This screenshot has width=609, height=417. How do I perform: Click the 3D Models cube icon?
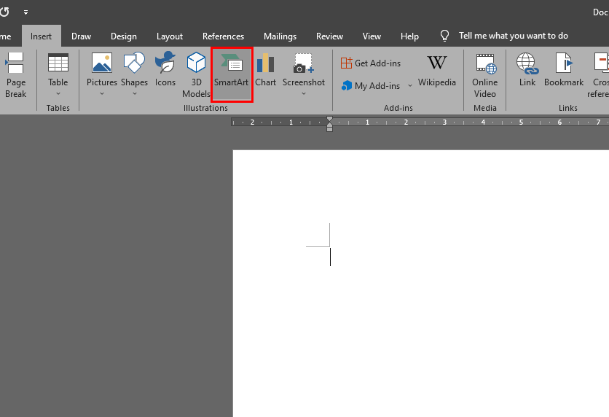196,62
